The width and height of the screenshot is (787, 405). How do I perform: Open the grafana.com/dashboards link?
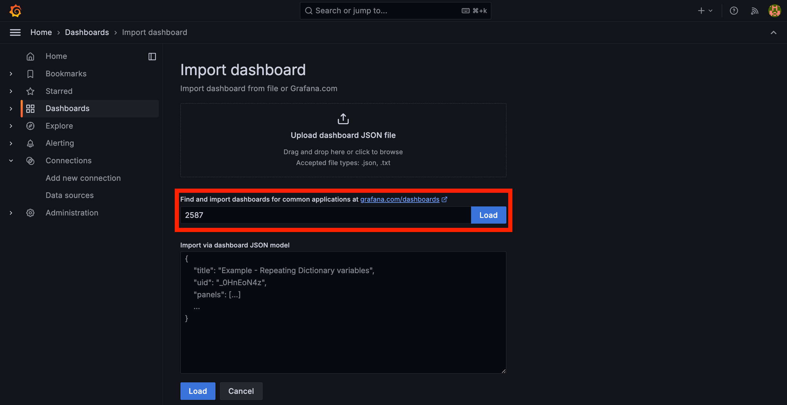(400, 199)
